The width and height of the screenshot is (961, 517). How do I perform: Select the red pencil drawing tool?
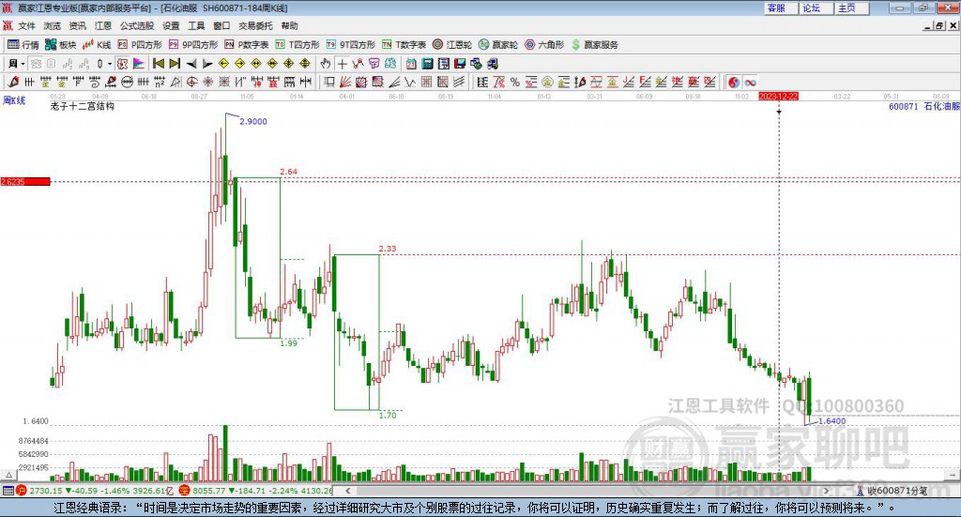click(x=13, y=82)
